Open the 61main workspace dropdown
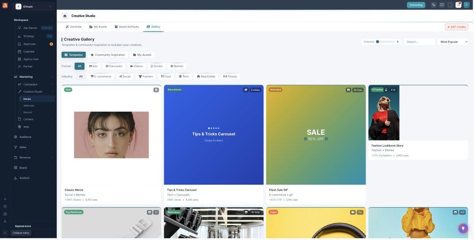Screen dimensions: 474x240 pos(33,6)
